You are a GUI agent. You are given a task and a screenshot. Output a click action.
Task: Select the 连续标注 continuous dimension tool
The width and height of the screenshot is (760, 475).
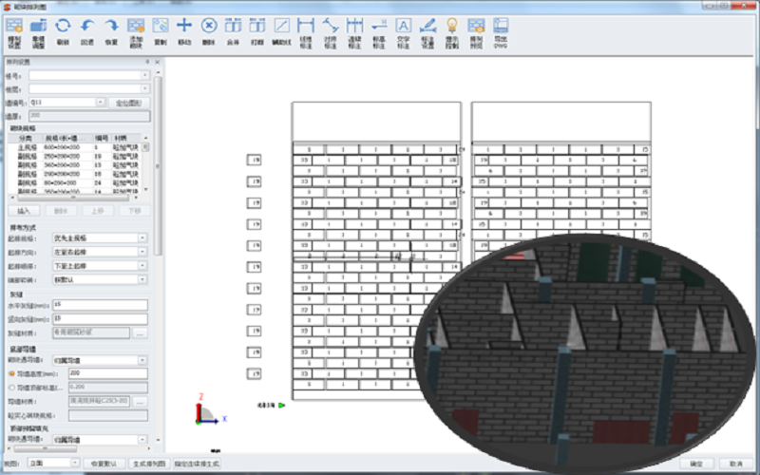click(x=354, y=33)
